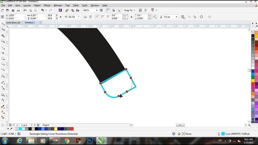Select the Rectangle tool in toolbox
258x145 pixels.
click(x=3, y=58)
